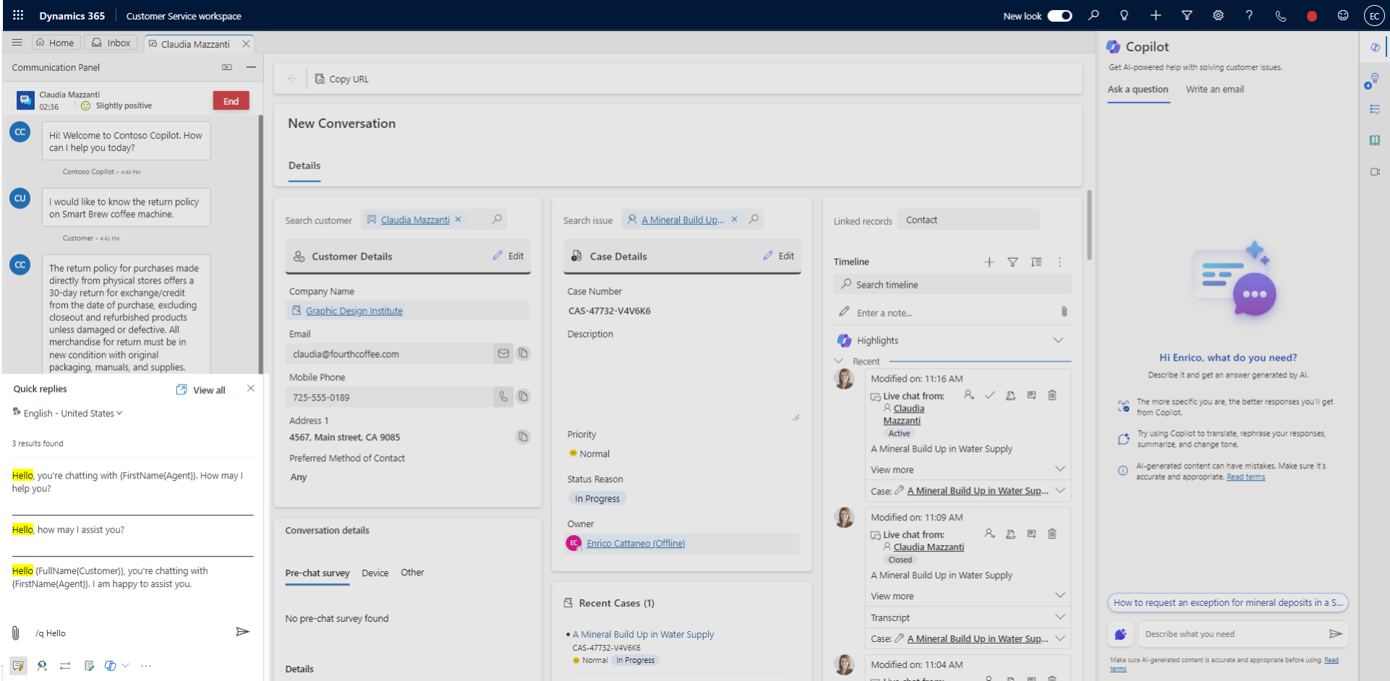Click the Copilot icon in the message composer bar
The image size is (1390, 681).
(111, 666)
